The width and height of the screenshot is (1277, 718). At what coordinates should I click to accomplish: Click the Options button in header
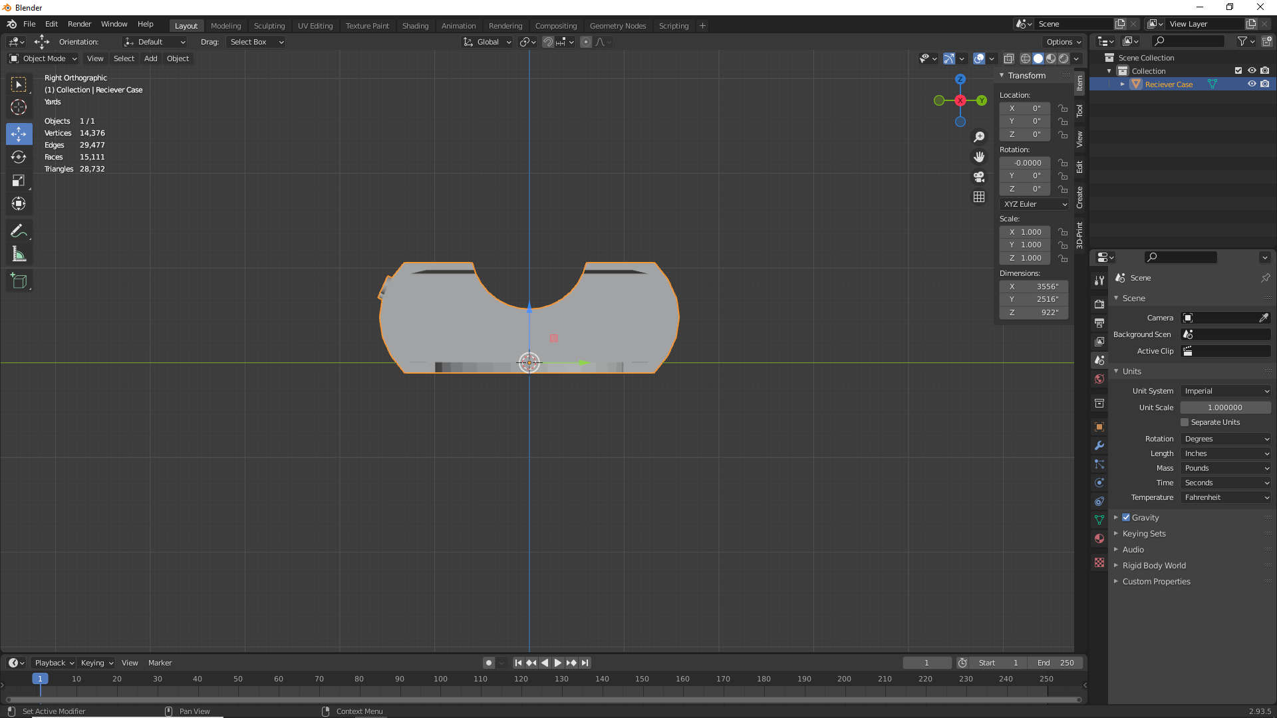(x=1063, y=42)
